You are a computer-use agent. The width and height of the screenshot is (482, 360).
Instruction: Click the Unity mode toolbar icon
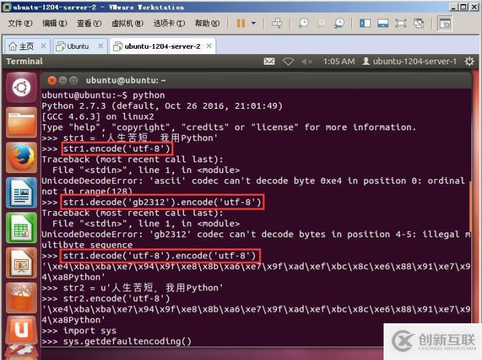point(418,23)
